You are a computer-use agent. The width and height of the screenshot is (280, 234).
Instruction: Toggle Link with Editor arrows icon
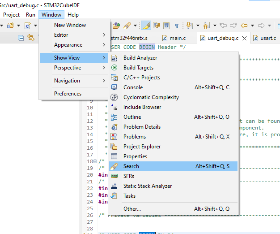coord(31,38)
